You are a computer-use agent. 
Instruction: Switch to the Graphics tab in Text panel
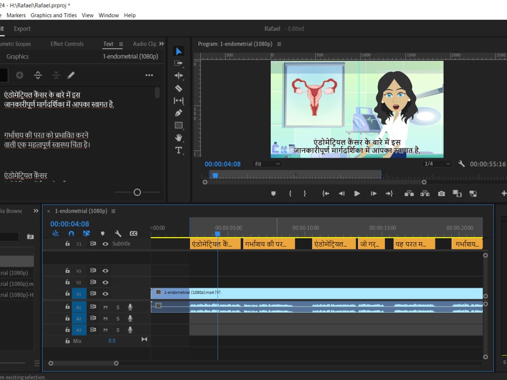pyautogui.click(x=17, y=57)
